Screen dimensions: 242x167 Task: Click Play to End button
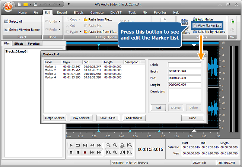85,145
